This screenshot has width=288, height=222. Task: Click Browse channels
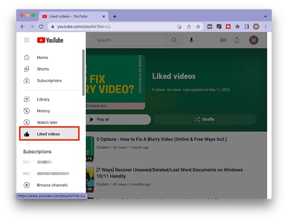tap(50, 185)
